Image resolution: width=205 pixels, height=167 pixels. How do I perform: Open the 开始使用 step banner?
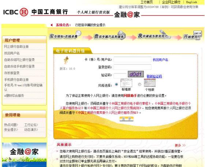click(192, 36)
